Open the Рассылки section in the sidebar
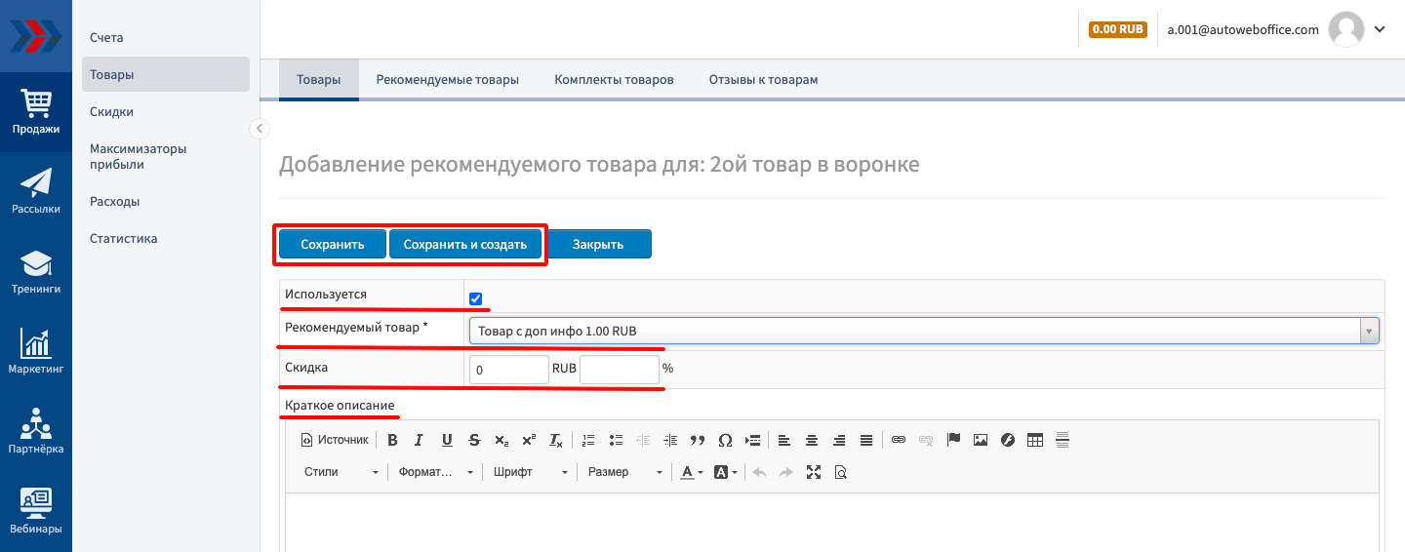Screen dimensions: 1405x552 pos(36,190)
